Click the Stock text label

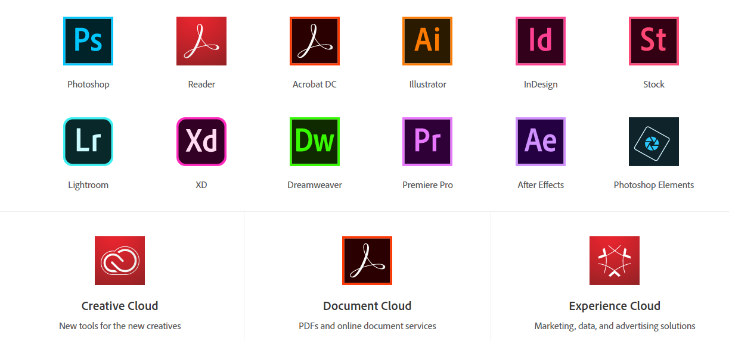click(654, 85)
